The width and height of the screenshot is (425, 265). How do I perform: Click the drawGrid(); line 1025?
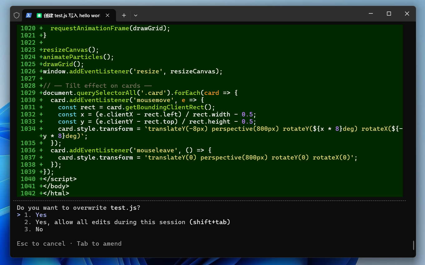pyautogui.click(x=63, y=64)
